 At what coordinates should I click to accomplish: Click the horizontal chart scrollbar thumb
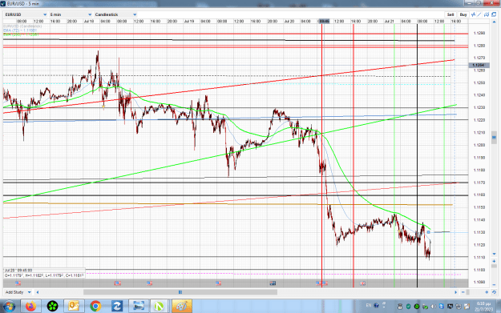pyautogui.click(x=180, y=292)
